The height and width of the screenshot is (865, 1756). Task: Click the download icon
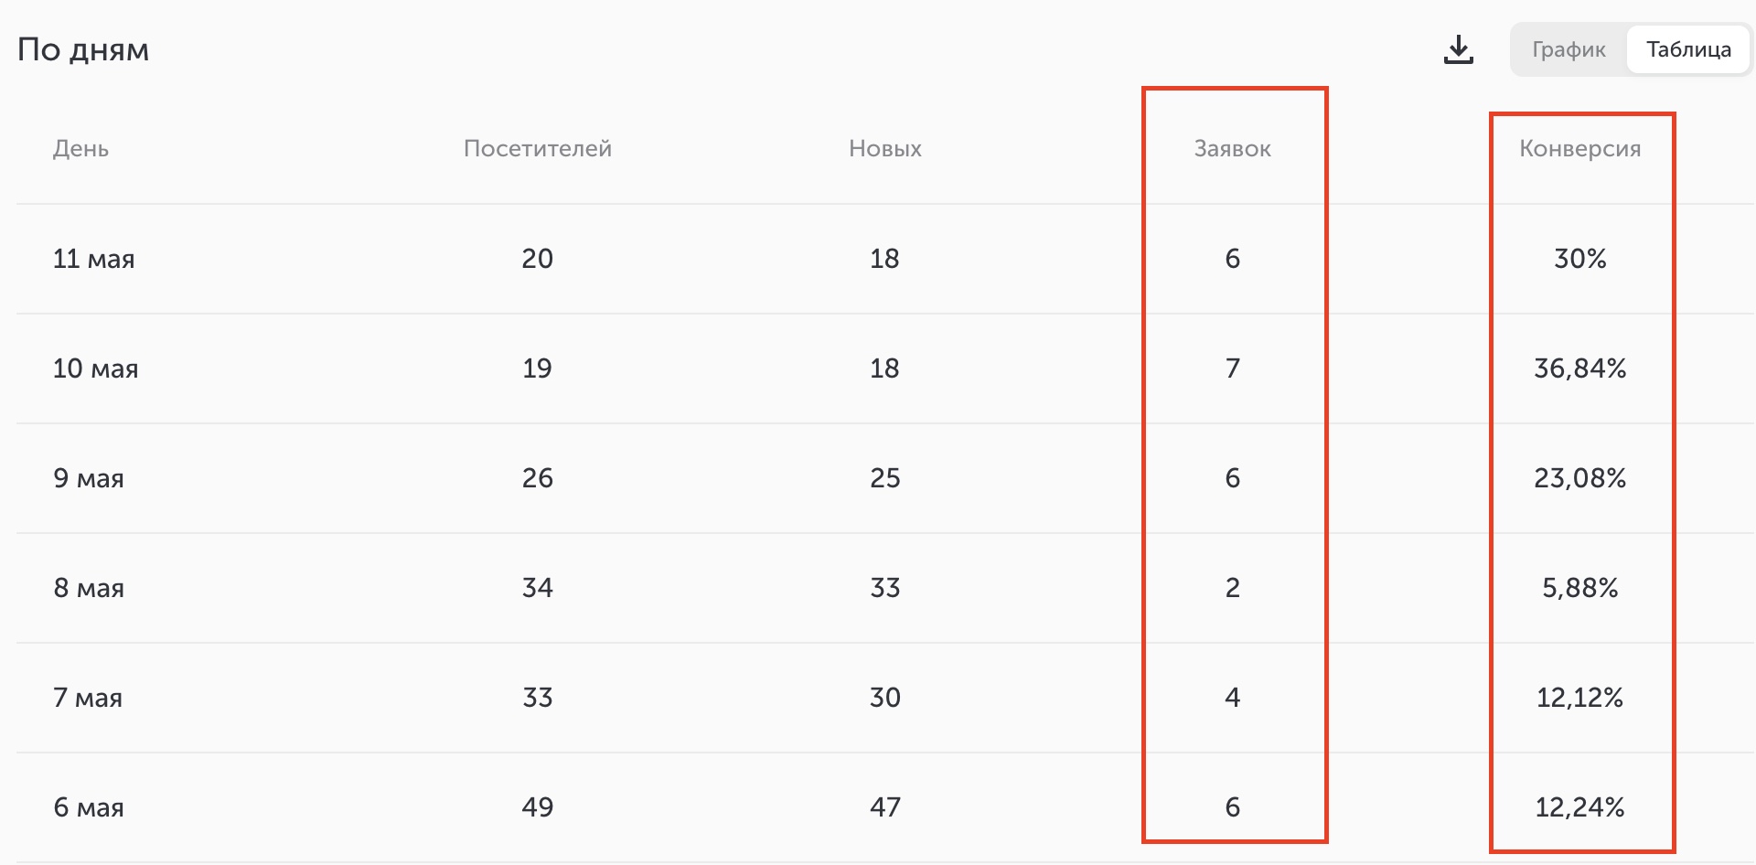(x=1459, y=49)
